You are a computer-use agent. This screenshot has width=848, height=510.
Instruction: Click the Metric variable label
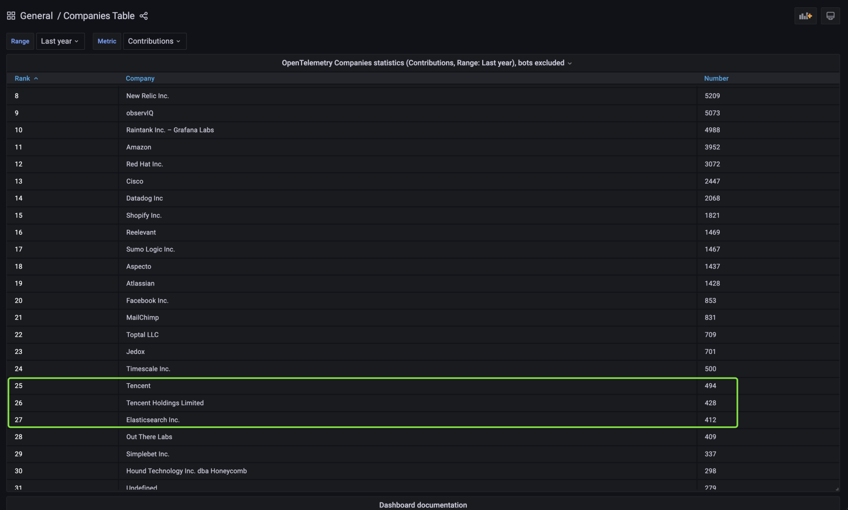pyautogui.click(x=106, y=41)
